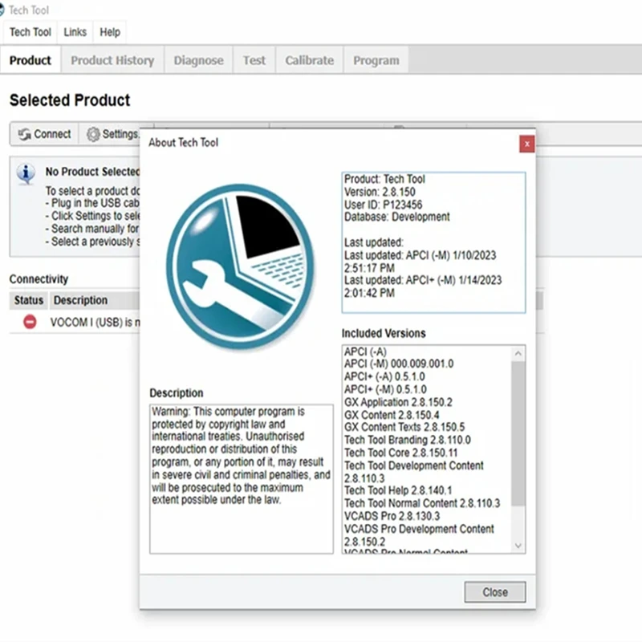Click the blue info icon
The width and height of the screenshot is (642, 642).
(26, 173)
